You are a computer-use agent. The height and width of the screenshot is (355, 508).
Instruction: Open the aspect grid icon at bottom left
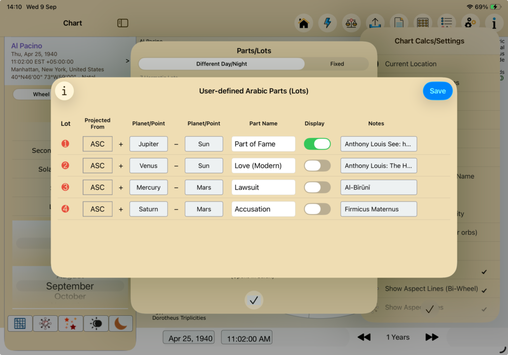tap(20, 324)
